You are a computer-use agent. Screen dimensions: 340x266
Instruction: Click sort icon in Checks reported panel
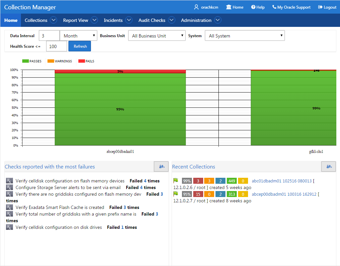click(x=161, y=166)
